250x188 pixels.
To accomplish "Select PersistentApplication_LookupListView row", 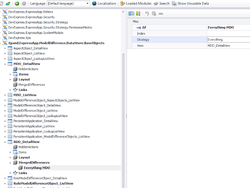I will pyautogui.click(x=39, y=131).
